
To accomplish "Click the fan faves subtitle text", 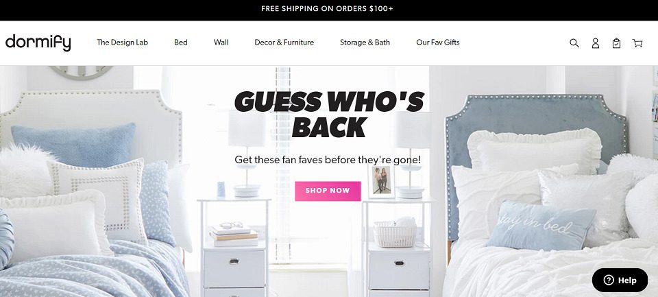I will 328,160.
